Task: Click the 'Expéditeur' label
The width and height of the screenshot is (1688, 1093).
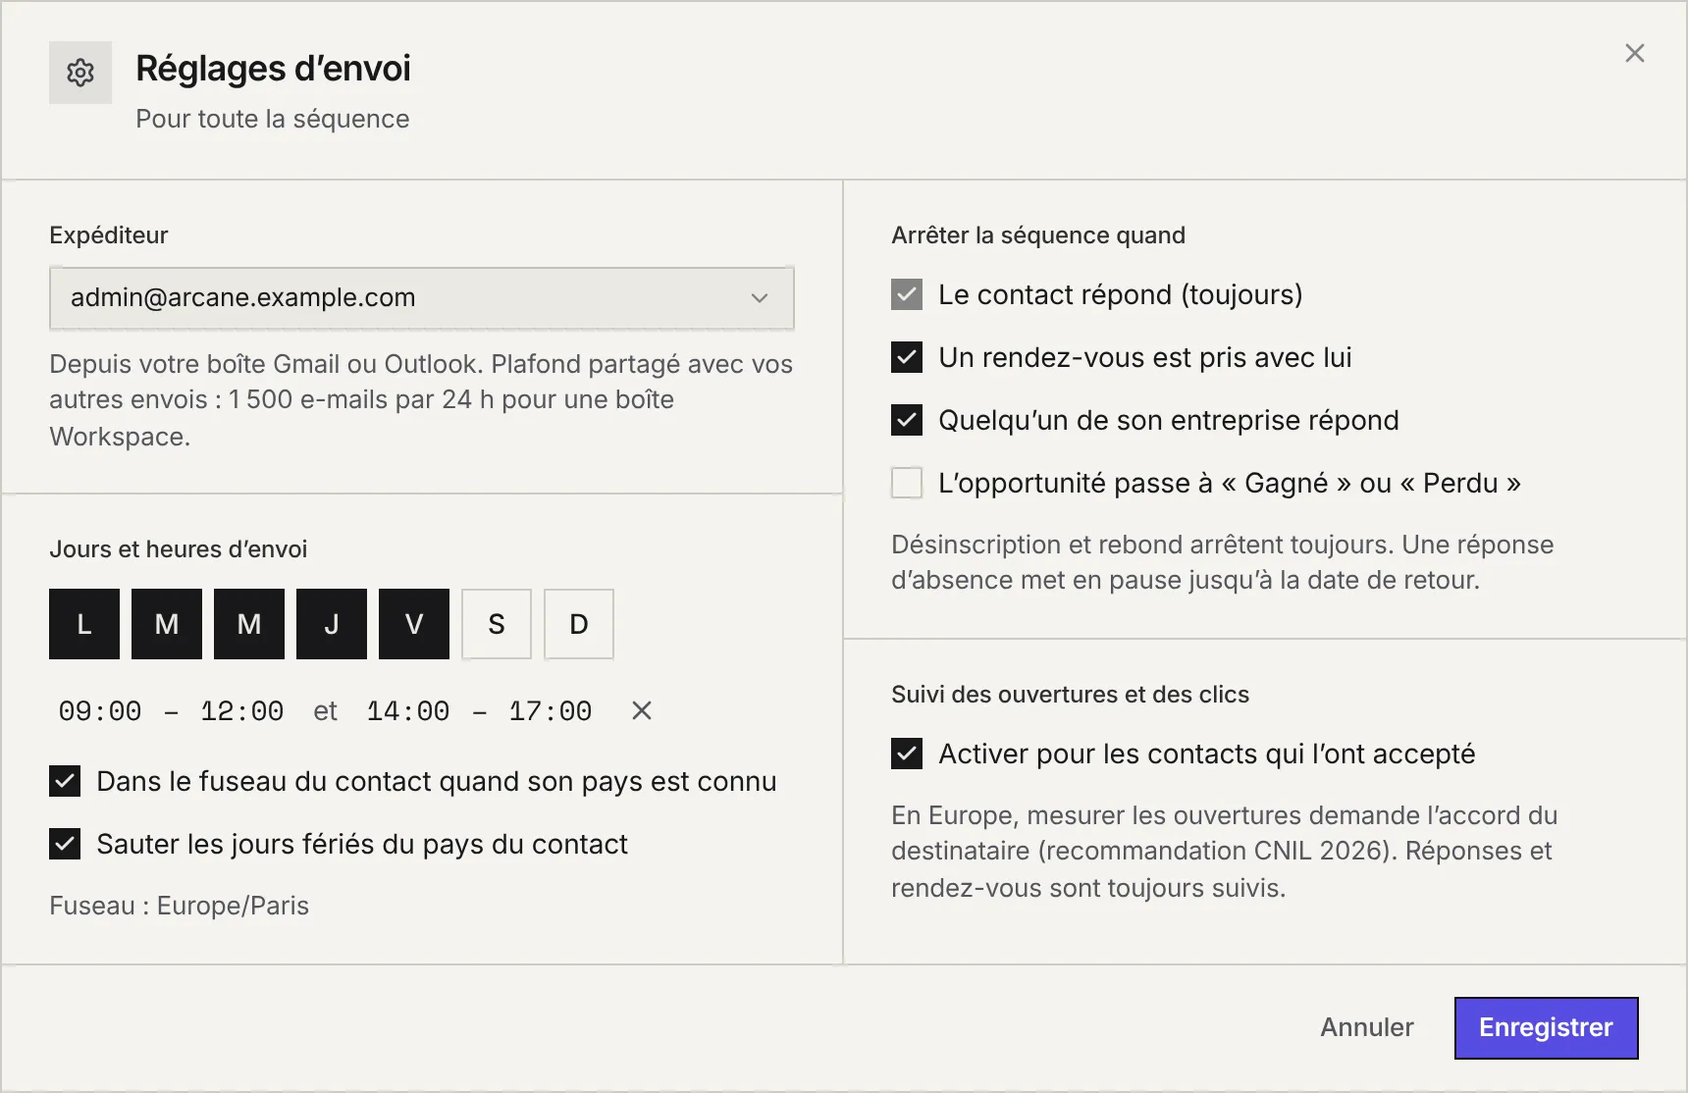Action: pyautogui.click(x=109, y=235)
